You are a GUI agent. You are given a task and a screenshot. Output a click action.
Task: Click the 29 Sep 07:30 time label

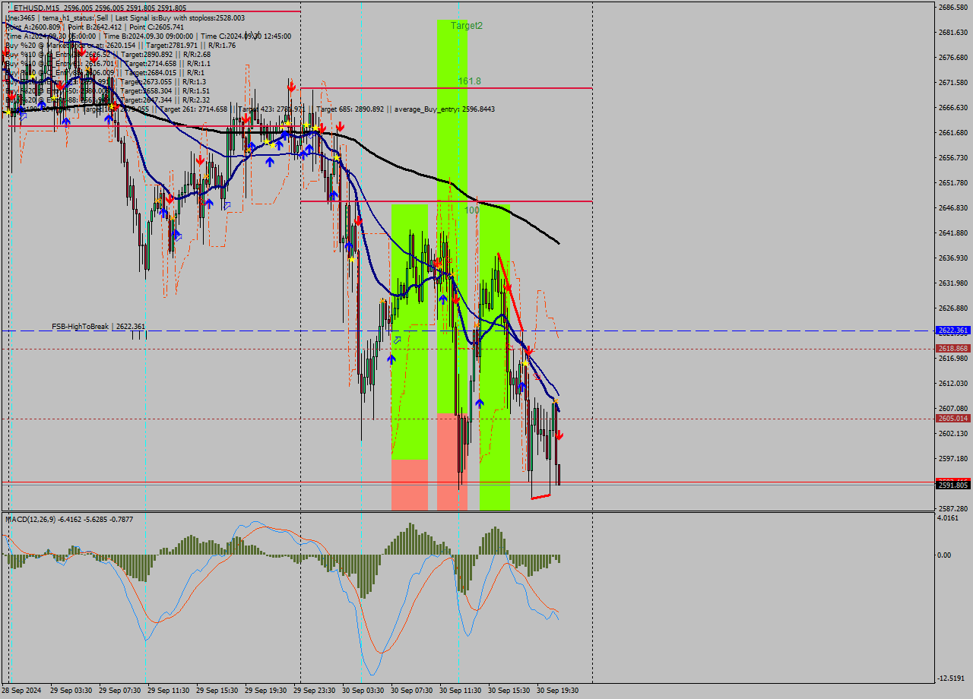[x=120, y=691]
